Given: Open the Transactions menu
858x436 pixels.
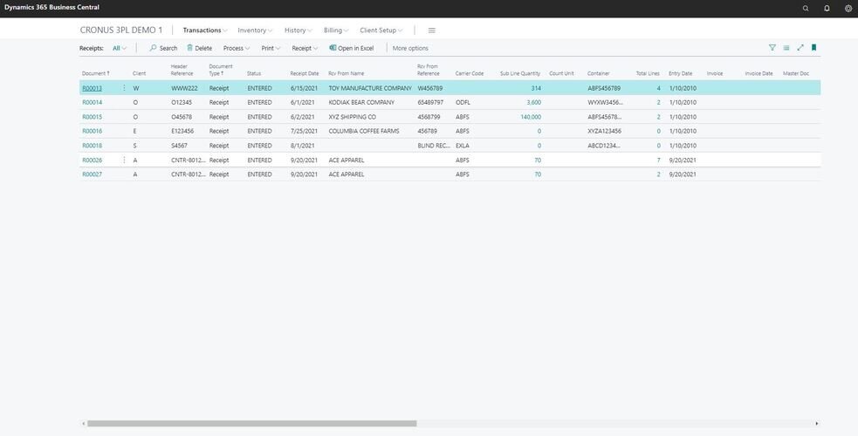Looking at the screenshot, I should pos(205,31).
